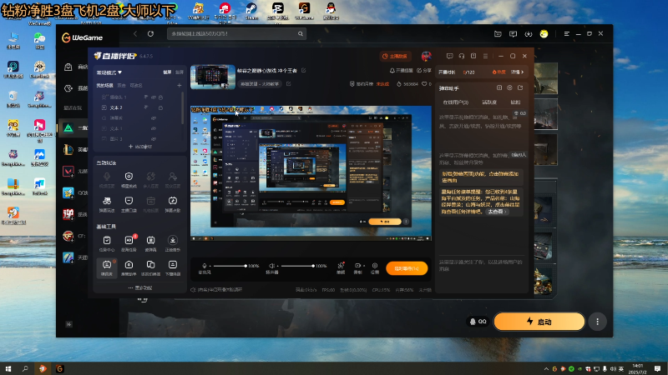Click the orange start streaming button

pyautogui.click(x=407, y=268)
